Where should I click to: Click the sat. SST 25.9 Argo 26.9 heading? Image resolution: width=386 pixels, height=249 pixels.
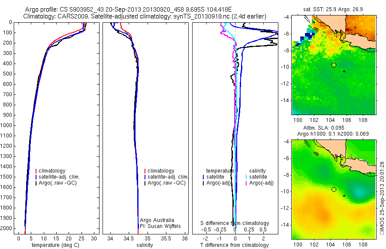coord(333,9)
